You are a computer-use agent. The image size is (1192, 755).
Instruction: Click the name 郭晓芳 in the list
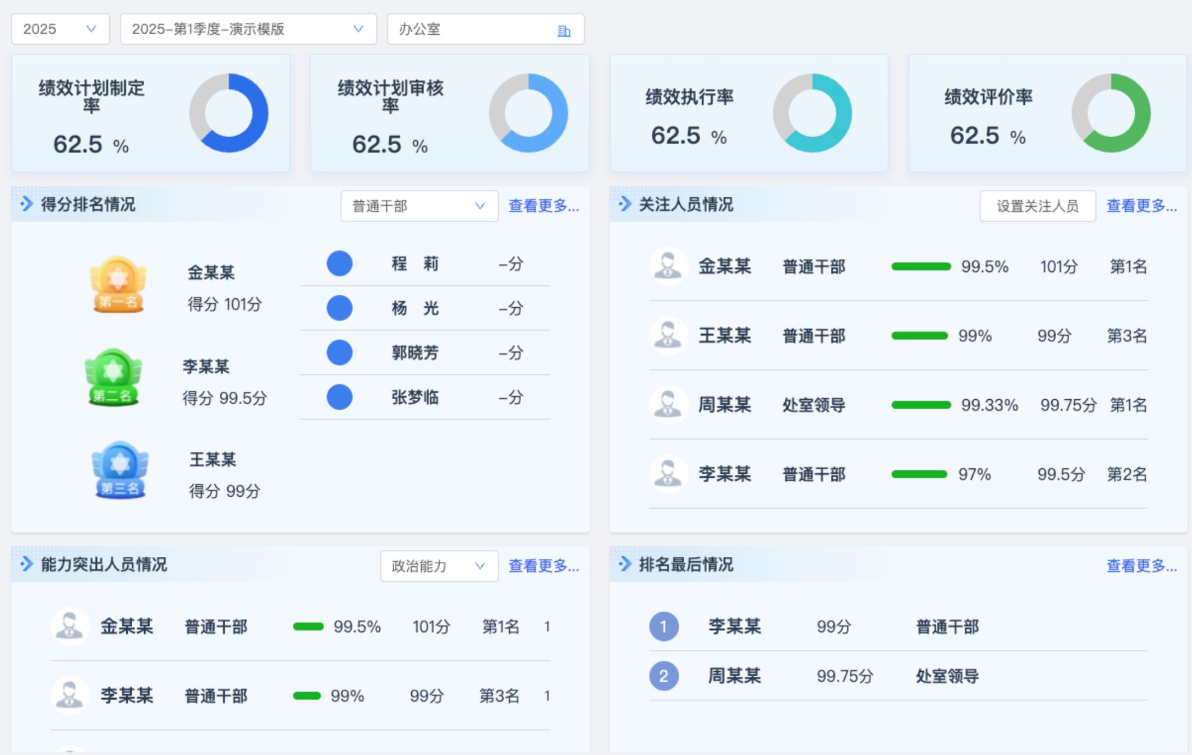click(415, 353)
